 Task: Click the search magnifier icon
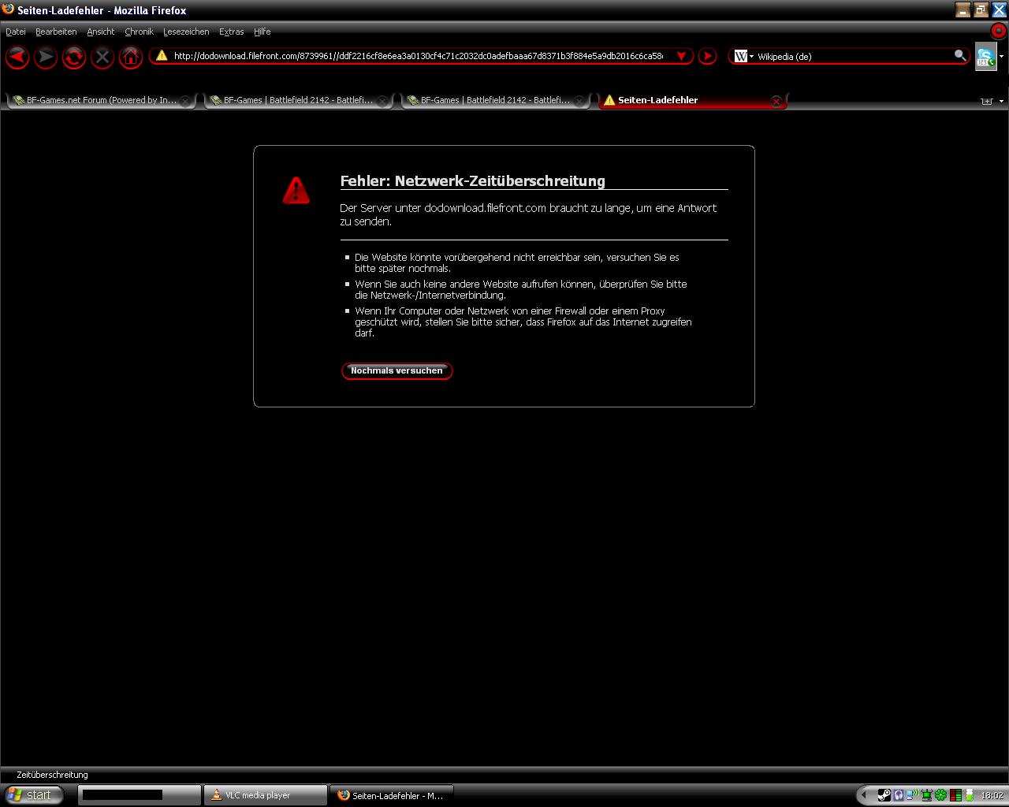pos(959,55)
